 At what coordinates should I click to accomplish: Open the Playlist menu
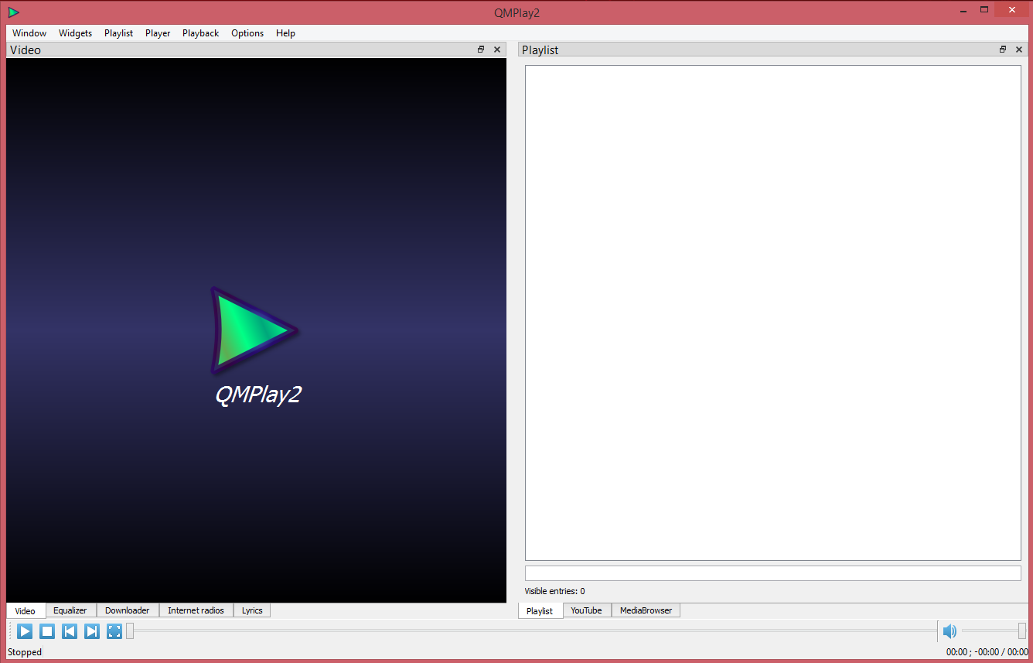point(118,33)
